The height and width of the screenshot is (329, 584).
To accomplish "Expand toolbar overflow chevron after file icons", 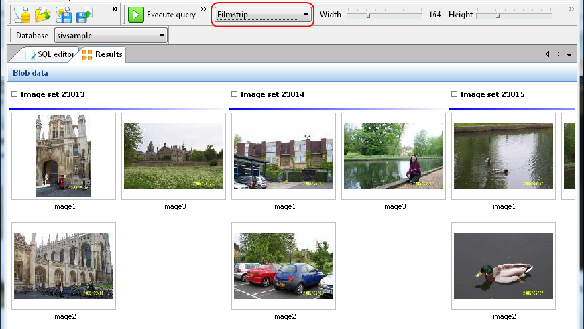I will [x=115, y=10].
